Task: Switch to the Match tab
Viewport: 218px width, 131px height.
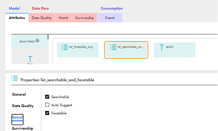Action: point(63,18)
